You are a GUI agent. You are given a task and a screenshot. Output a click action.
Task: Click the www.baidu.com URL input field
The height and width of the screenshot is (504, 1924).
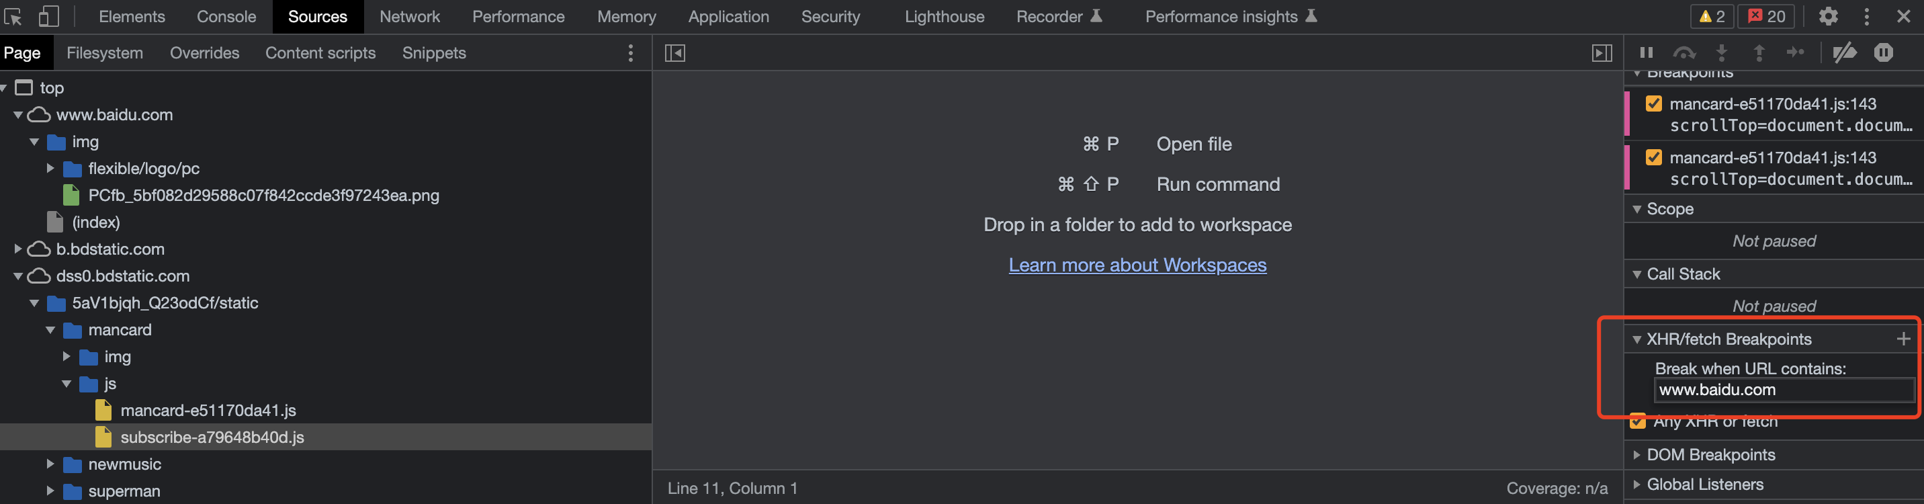1784,389
